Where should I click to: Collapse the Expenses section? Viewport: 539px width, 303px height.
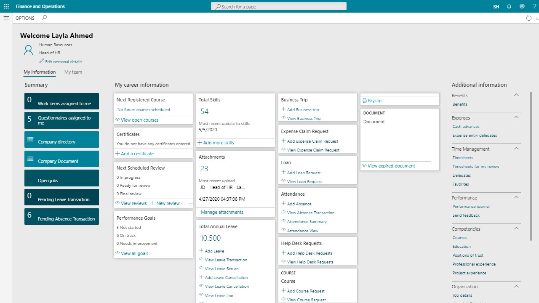click(x=516, y=117)
